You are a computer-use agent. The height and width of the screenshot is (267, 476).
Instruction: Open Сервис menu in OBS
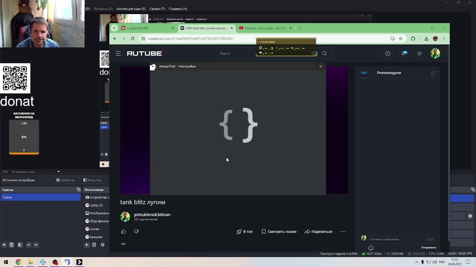tap(157, 9)
